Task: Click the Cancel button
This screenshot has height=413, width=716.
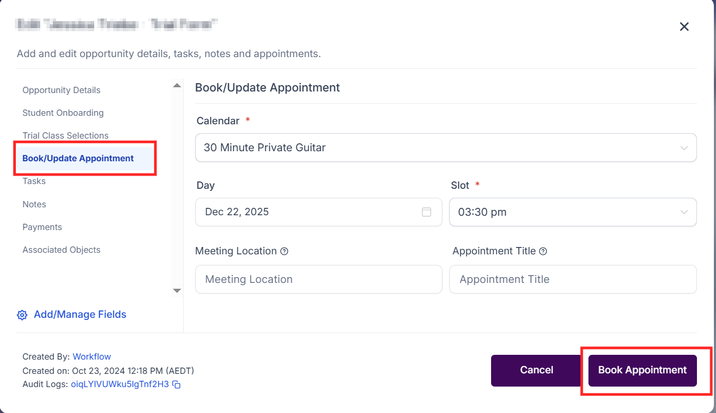Action: pos(537,370)
